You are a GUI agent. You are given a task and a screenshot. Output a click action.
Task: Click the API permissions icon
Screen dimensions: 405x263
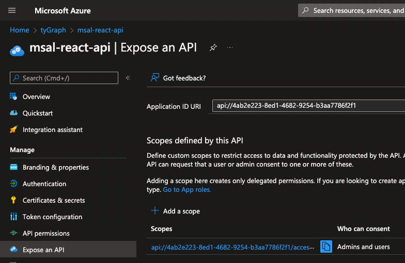[13, 233]
